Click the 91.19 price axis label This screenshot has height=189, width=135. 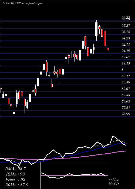(126, 51)
